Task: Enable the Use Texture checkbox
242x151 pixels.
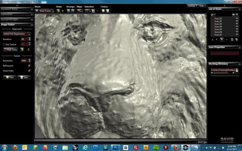Action: point(4,44)
